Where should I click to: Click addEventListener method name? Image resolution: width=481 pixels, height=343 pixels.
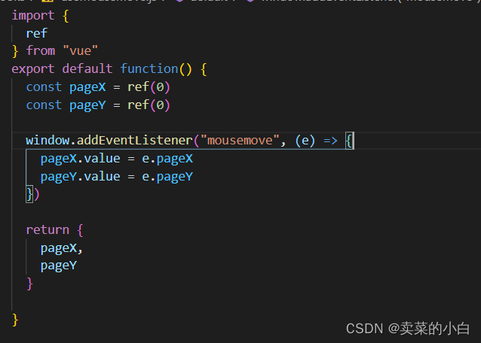pos(135,141)
